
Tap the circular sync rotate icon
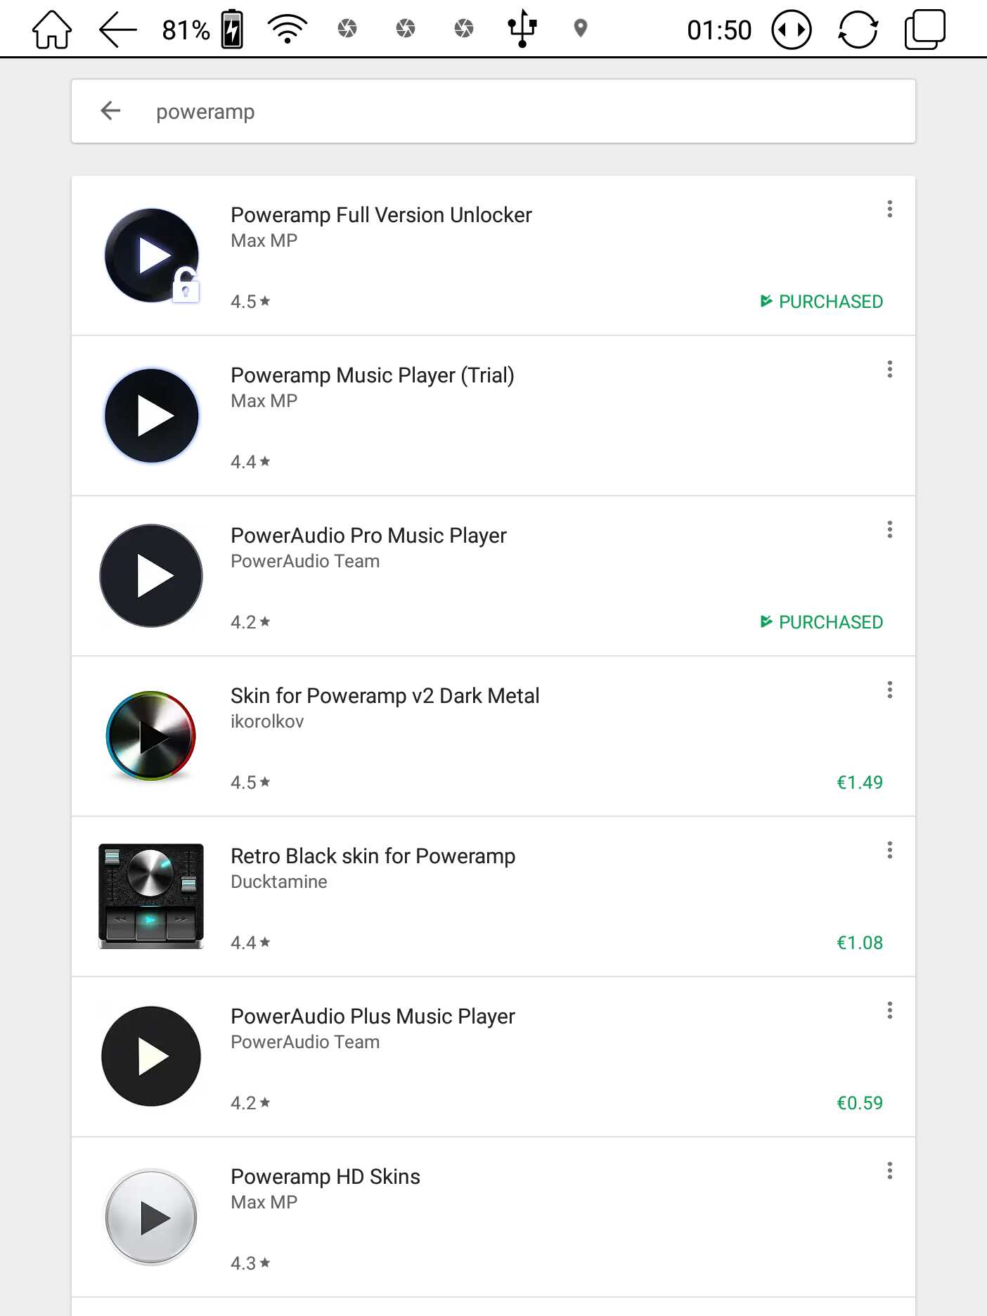tap(858, 30)
